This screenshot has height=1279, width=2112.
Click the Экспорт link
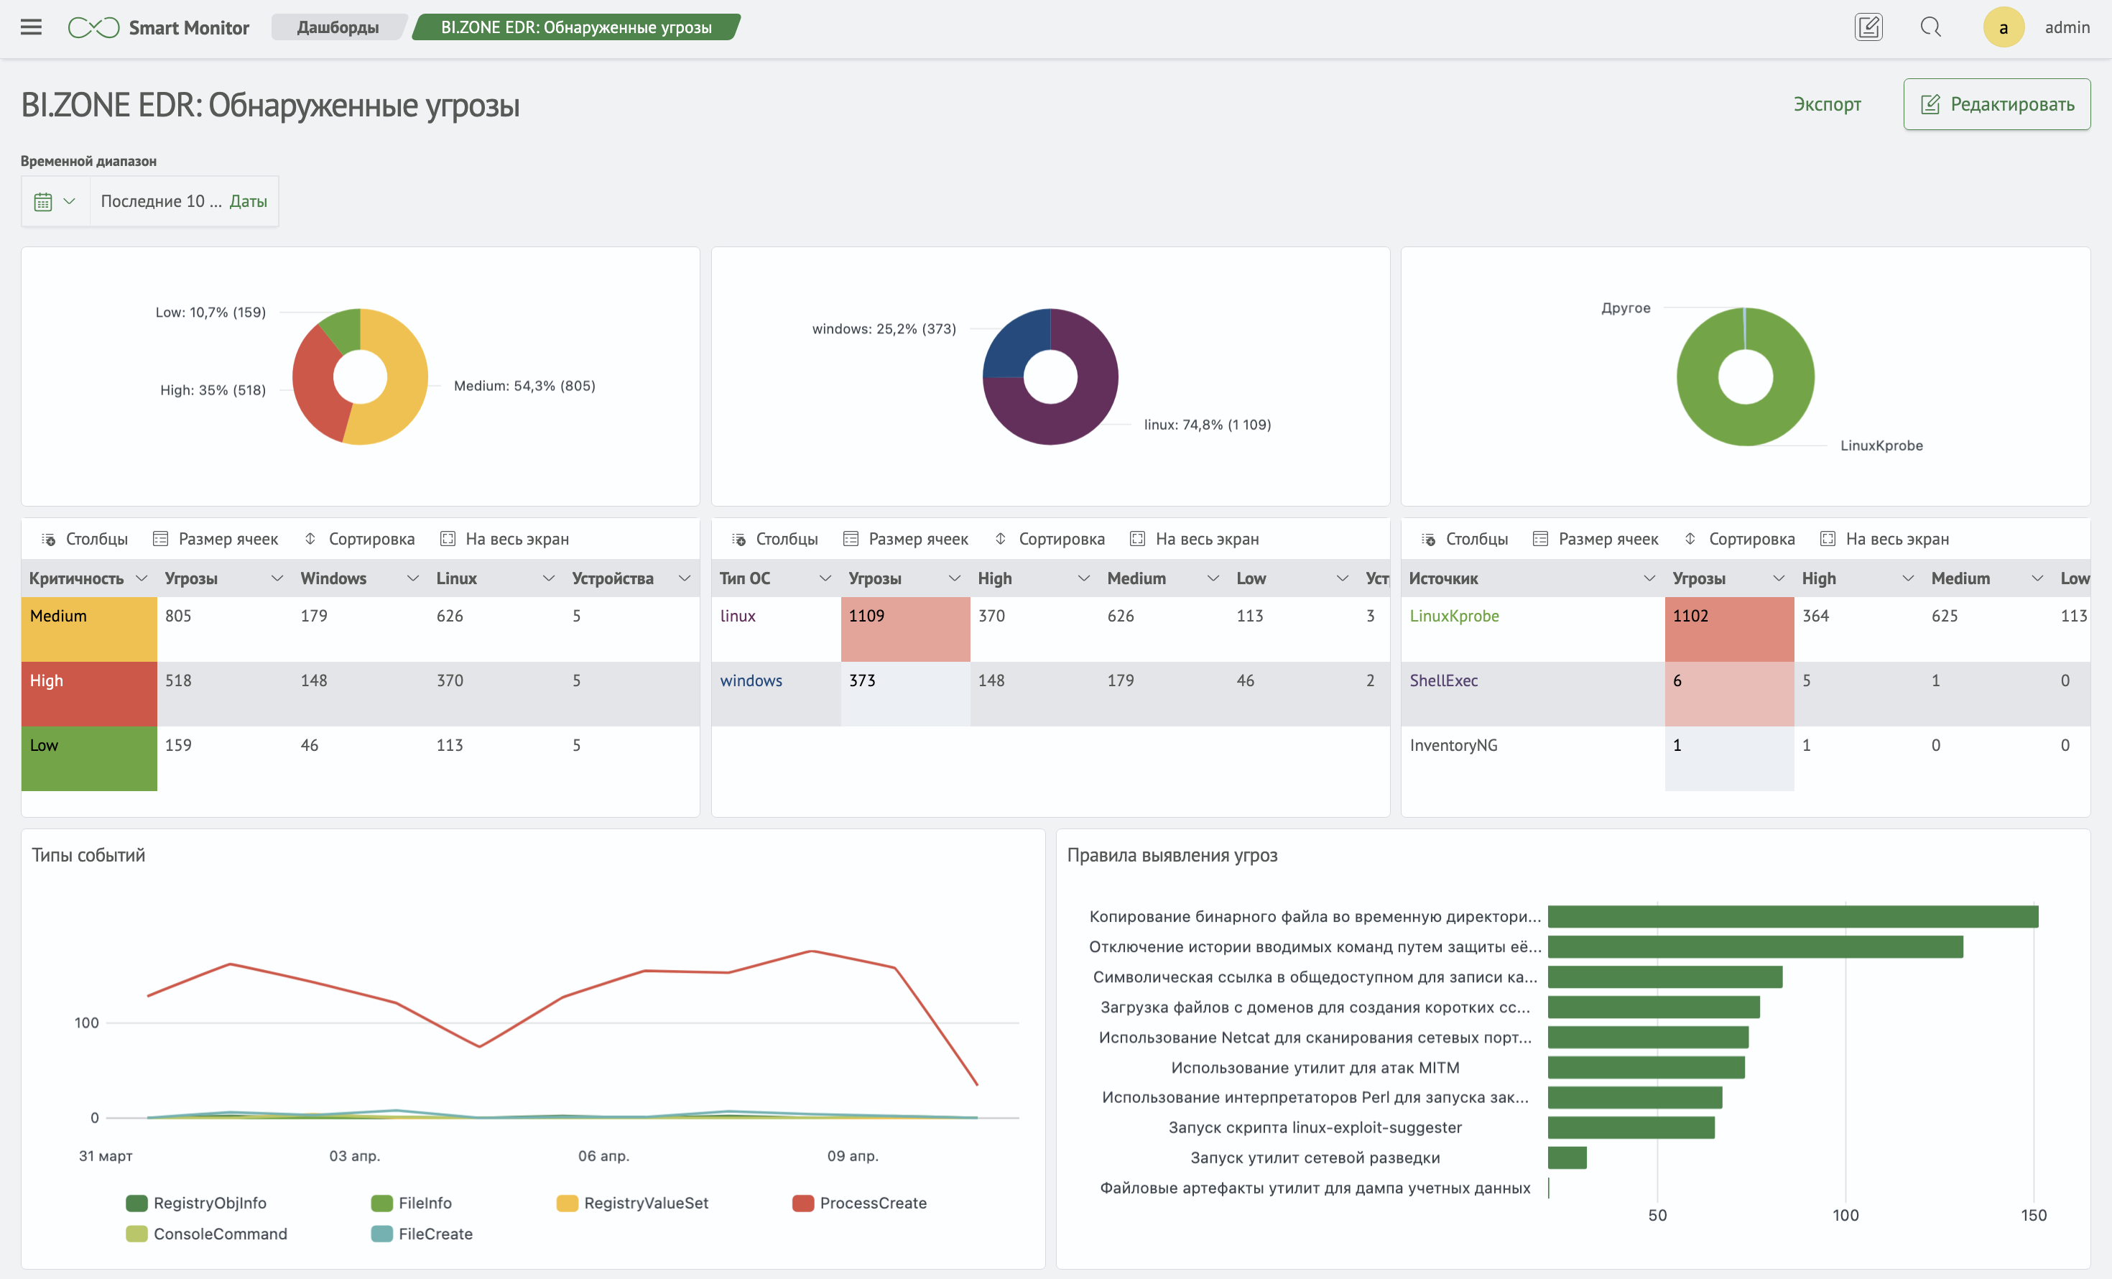pos(1827,105)
